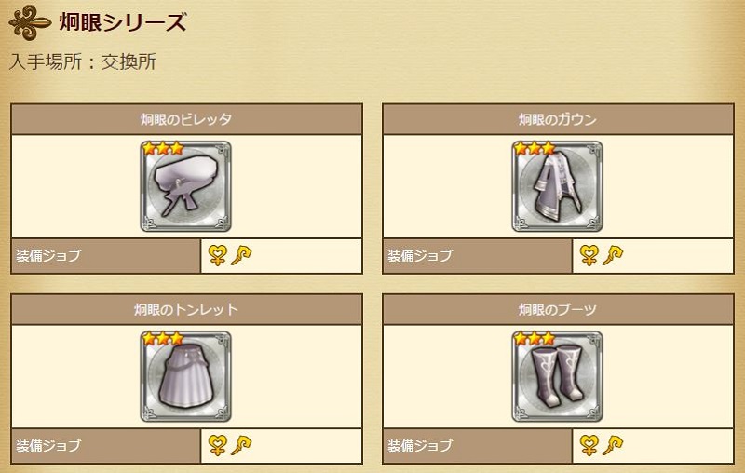The width and height of the screenshot is (745, 473).
Task: Click the 炯眼のガウン gown item icon
Action: (557, 186)
